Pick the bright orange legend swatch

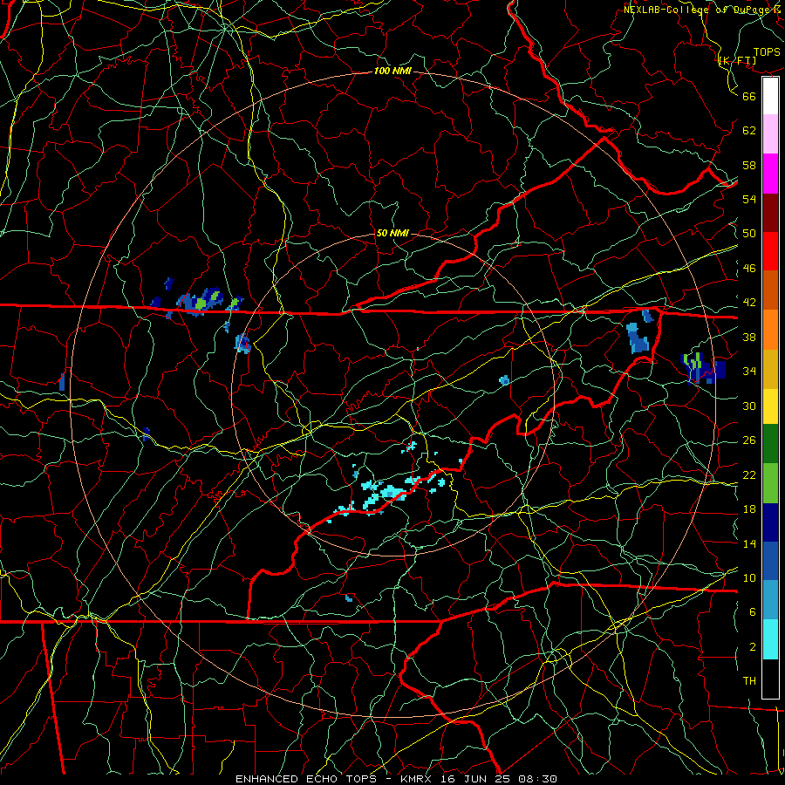tap(770, 329)
